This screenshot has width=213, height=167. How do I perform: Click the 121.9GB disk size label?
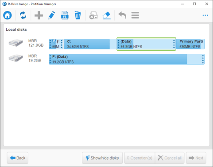pyautogui.click(x=36, y=45)
